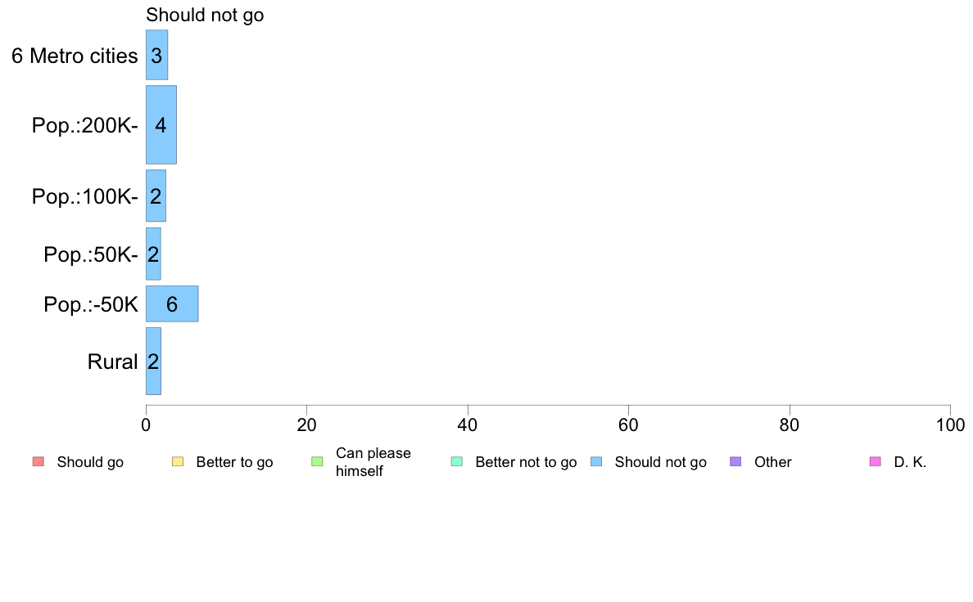Click the green Can please himself swatch
Viewport: 973px width, 602px height.
click(x=317, y=462)
